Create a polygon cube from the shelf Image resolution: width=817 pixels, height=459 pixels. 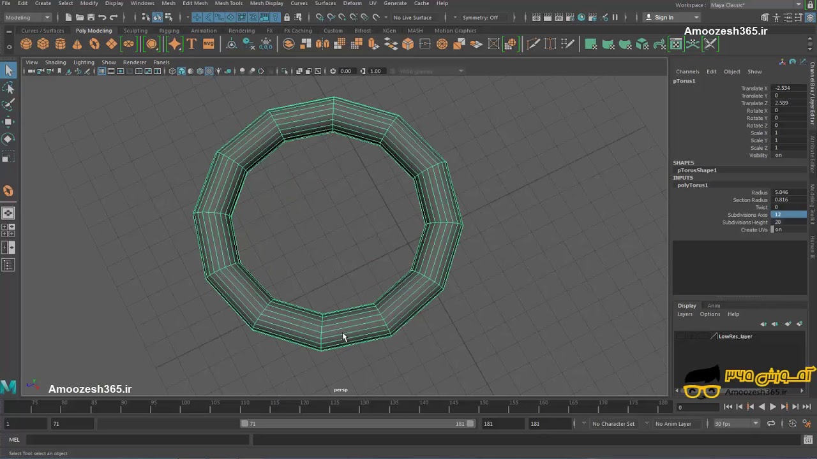(x=43, y=44)
